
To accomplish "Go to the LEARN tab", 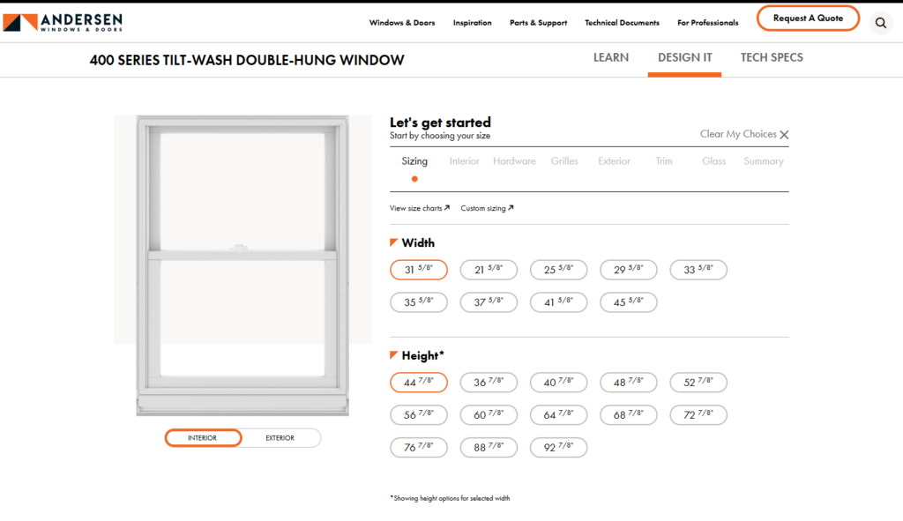I will tap(611, 57).
